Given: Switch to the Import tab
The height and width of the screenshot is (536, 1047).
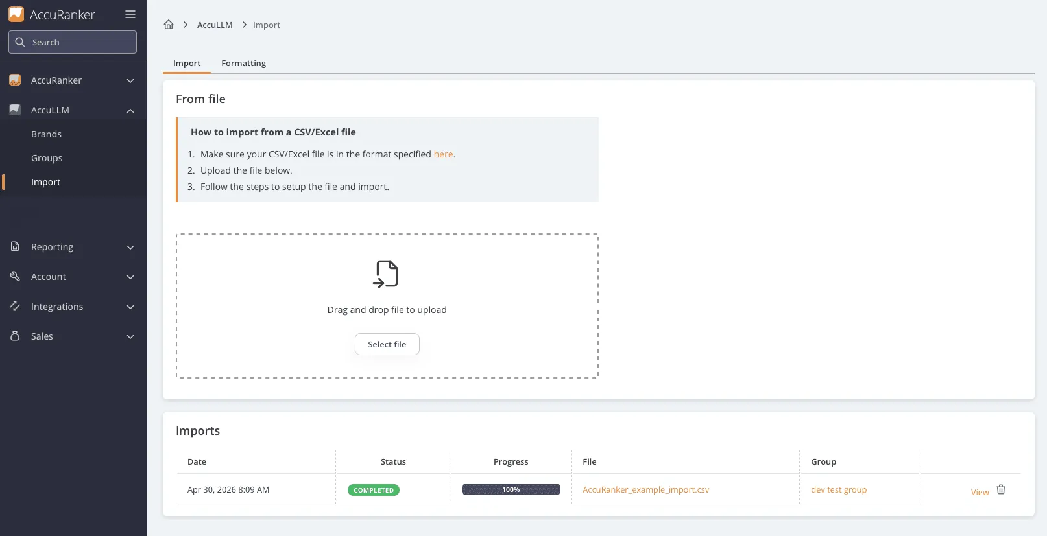Looking at the screenshot, I should 187,63.
